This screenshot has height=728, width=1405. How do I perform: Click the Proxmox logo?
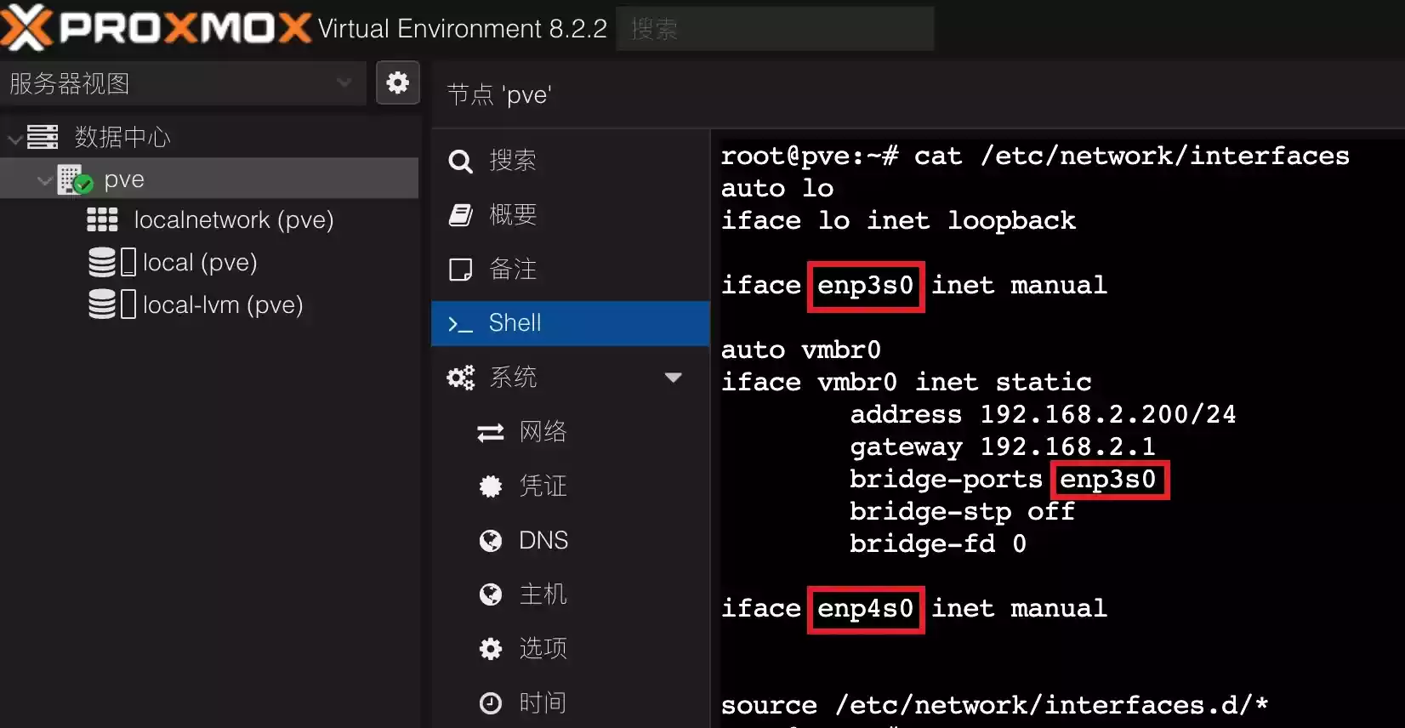(156, 27)
